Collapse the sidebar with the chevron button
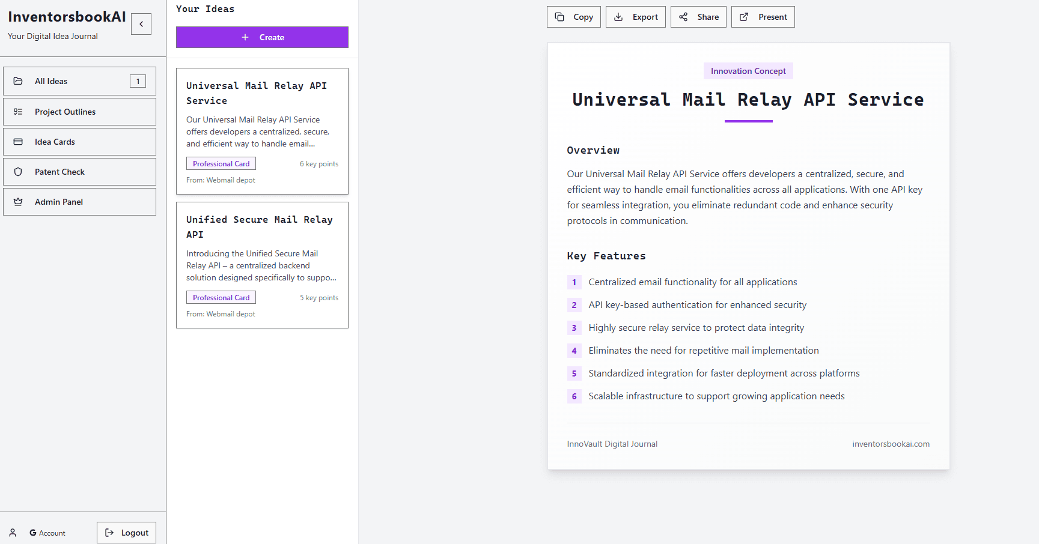The image size is (1039, 544). 141,24
